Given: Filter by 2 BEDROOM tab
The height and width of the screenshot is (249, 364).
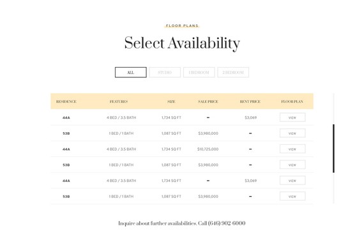Looking at the screenshot, I should point(233,72).
